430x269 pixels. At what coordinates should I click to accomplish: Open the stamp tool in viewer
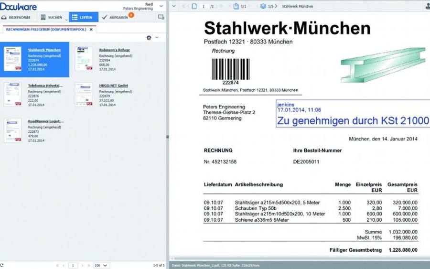click(428, 7)
